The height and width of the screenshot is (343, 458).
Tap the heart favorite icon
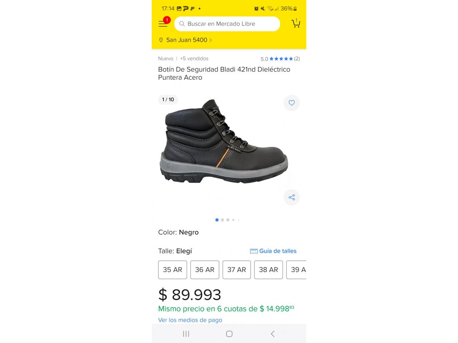[x=292, y=103]
